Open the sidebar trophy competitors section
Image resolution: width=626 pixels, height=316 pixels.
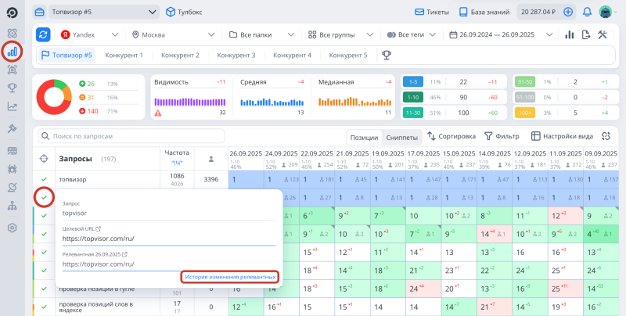12,88
